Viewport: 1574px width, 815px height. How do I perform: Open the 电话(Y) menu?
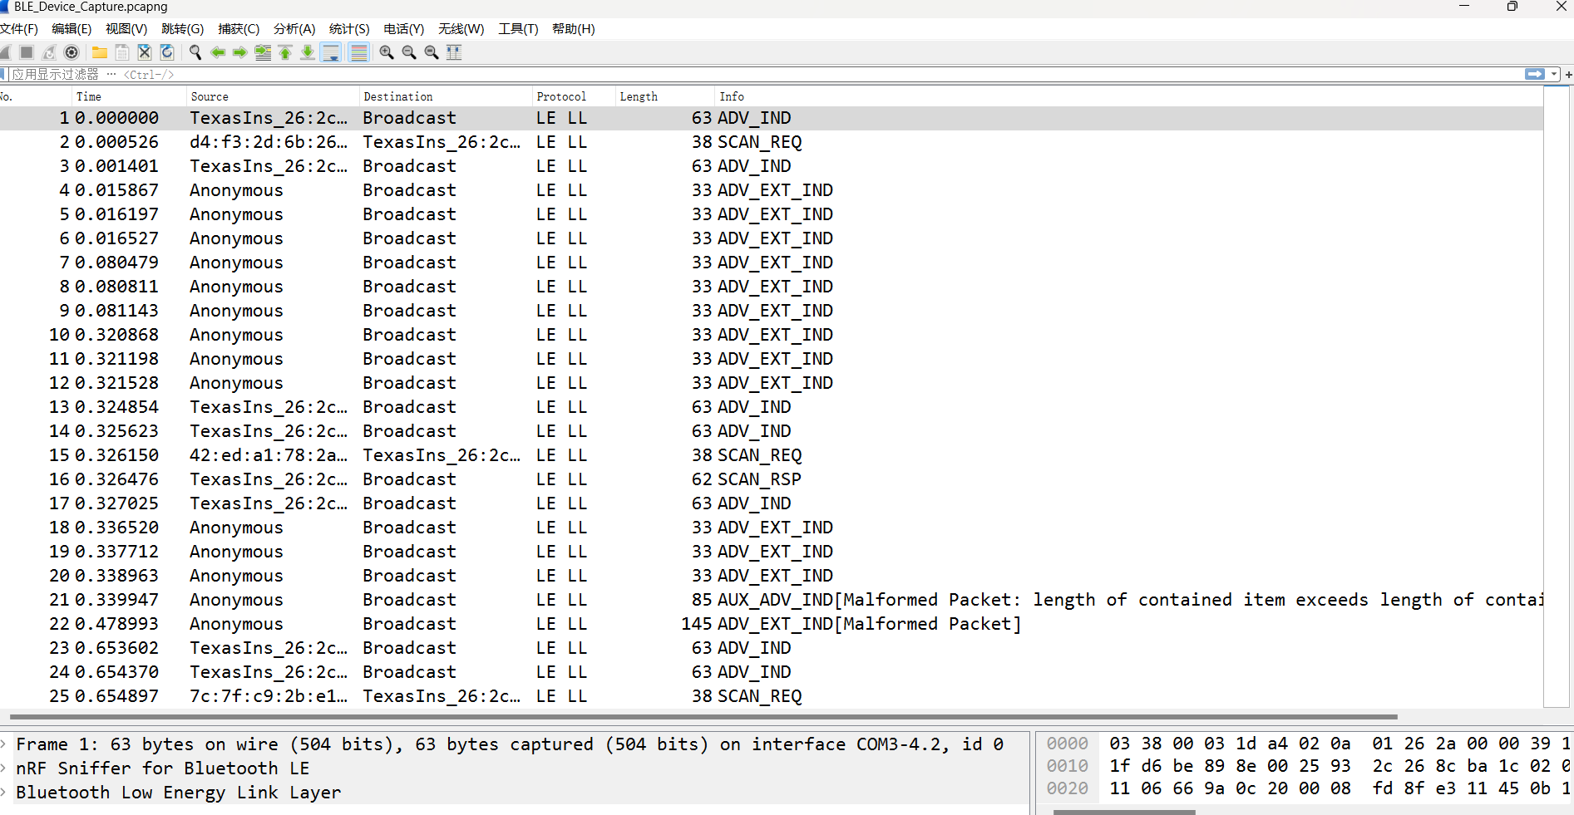click(403, 29)
